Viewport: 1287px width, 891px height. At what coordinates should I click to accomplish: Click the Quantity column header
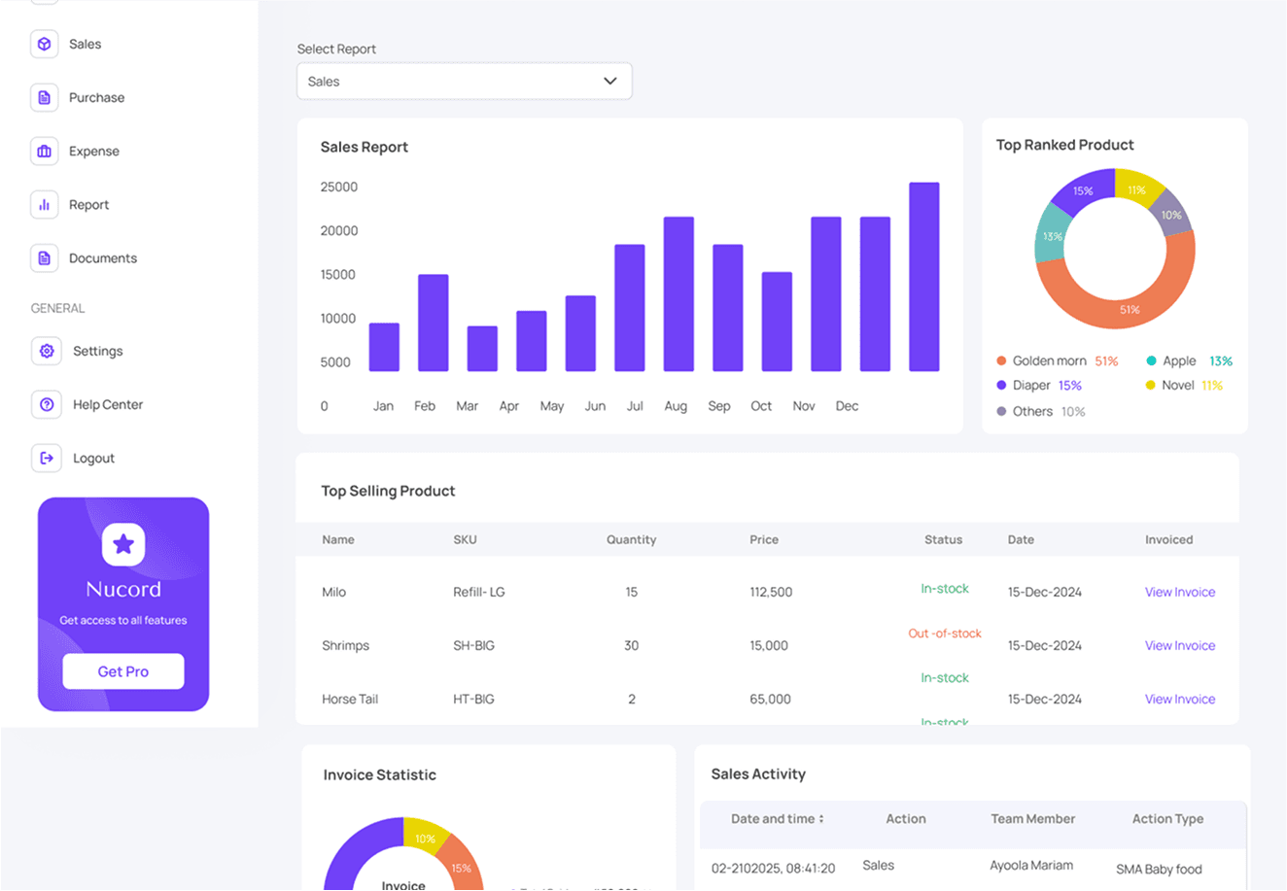point(631,539)
